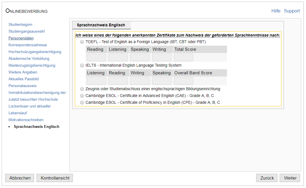Click the TOEFL Listening score field
Viewport: 306px width, 188px height.
pyautogui.click(x=118, y=58)
